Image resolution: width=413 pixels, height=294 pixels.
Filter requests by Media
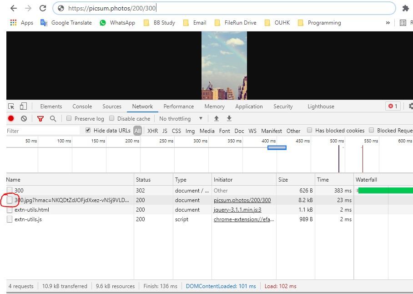point(207,131)
